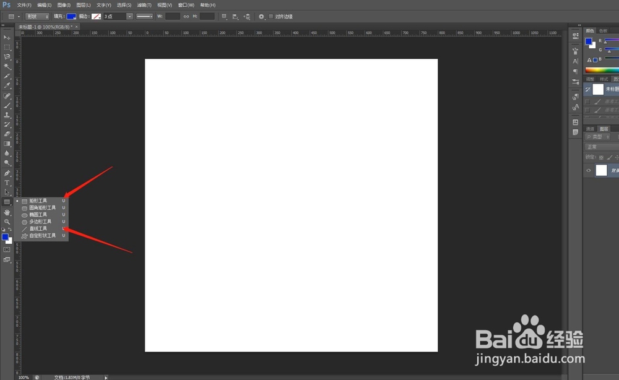
Task: Expand the toolbar double-arrow
Action: click(x=3, y=25)
